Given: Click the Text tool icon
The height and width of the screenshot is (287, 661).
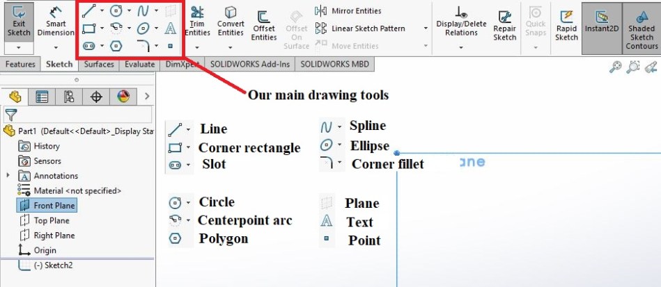Looking at the screenshot, I should coord(169,28).
